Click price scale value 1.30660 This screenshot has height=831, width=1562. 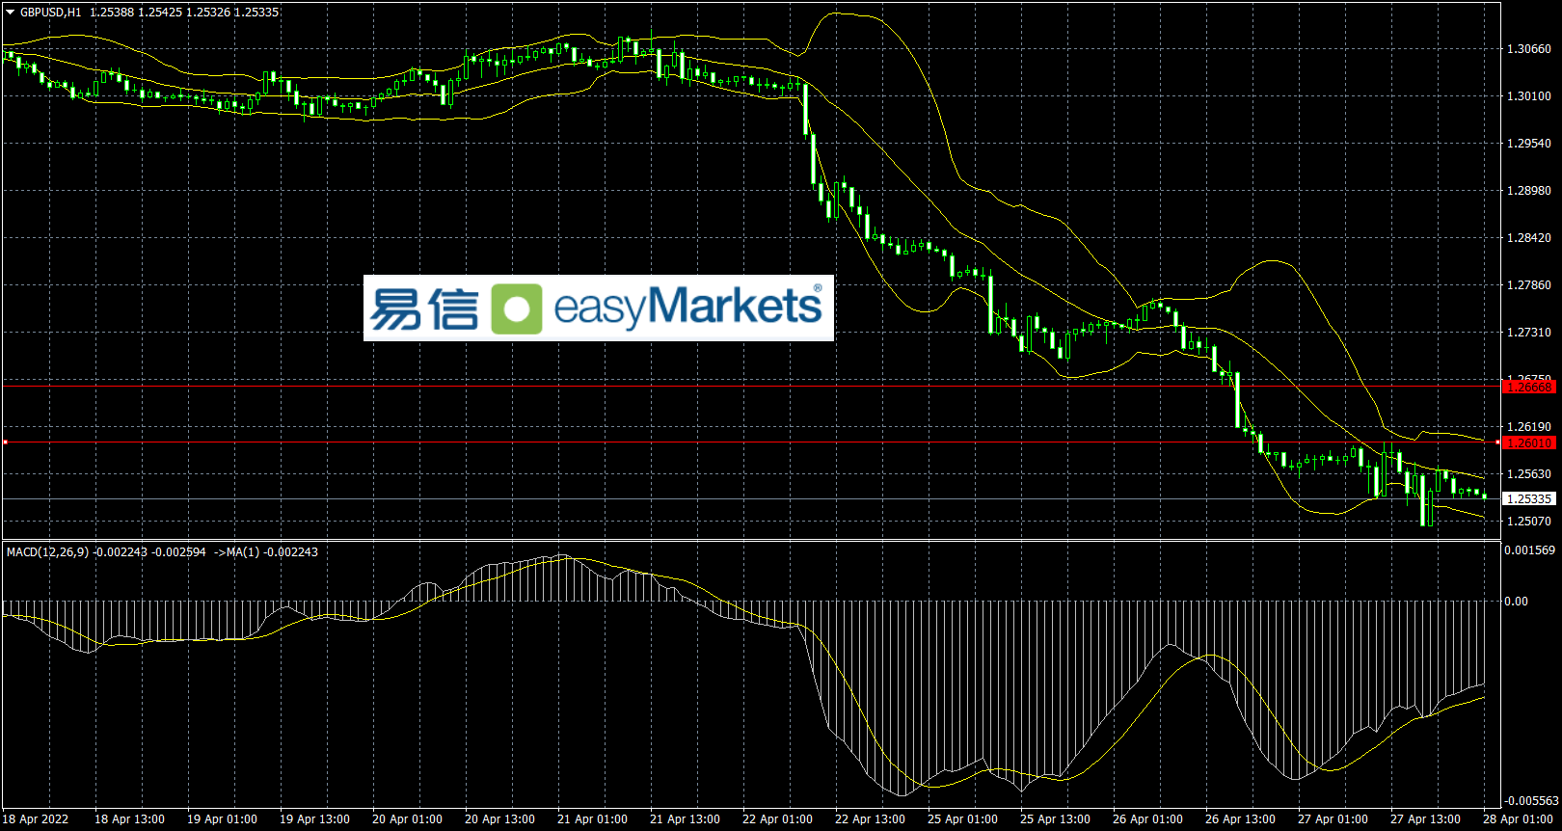pyautogui.click(x=1529, y=49)
